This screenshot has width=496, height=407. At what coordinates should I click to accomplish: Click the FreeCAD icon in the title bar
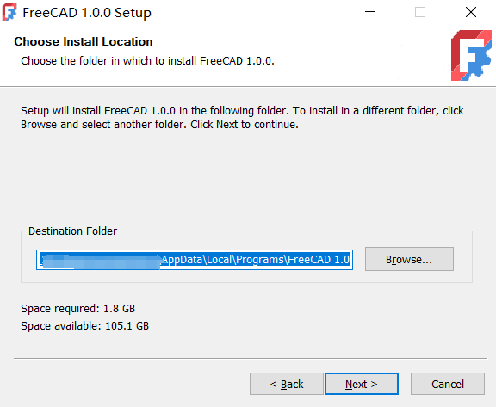tap(9, 12)
